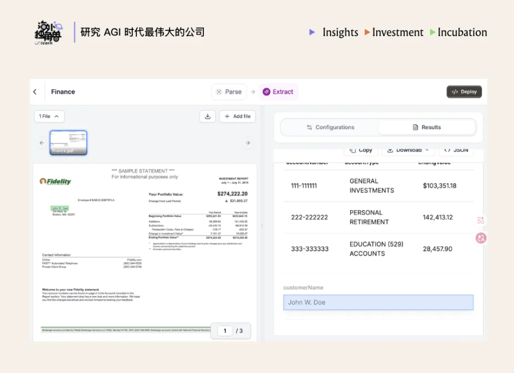The image size is (514, 373).
Task: Open the Immersive Translate floating icon
Action: coord(480,238)
